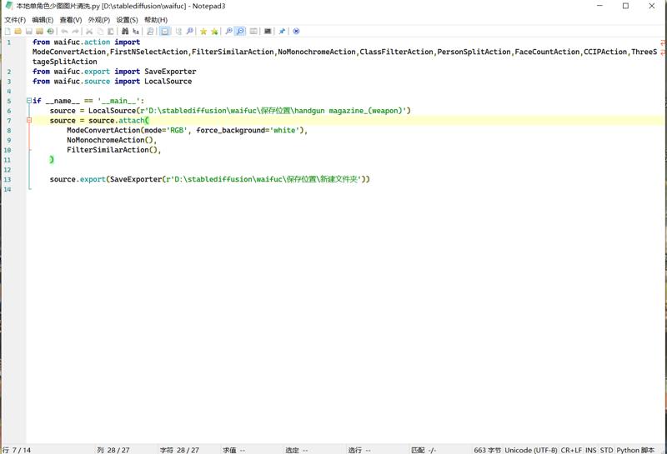Viewport: 667px width, 454px height.
Task: Click line number 1 in the margin
Action: point(8,42)
